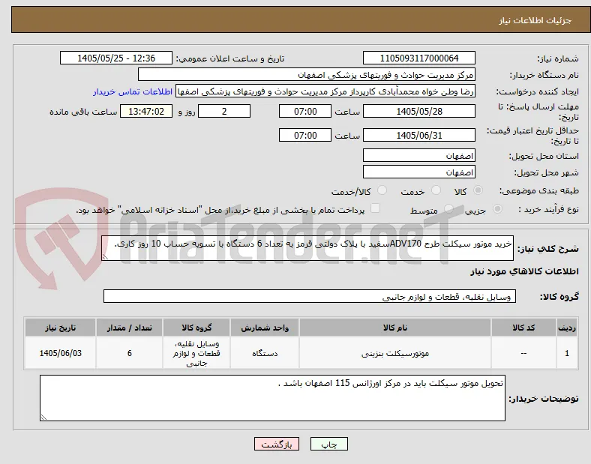The image size is (591, 464).
Task: Select the کالا/خدمت radio button
Action: [x=382, y=190]
